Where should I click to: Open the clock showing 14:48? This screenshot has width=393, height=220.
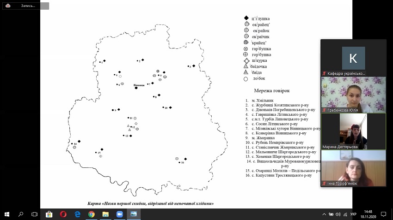tap(368, 214)
